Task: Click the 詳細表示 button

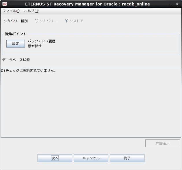Action: (162, 143)
